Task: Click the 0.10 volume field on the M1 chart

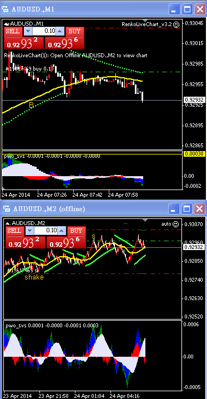Action: pos(44,31)
